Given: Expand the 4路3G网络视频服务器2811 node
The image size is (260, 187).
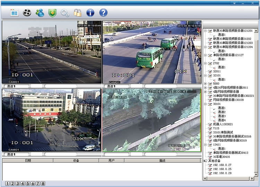Looking at the screenshot, I should (205, 88).
